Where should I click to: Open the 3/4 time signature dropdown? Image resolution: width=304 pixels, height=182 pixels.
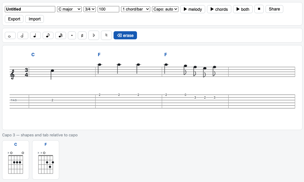tap(90, 9)
